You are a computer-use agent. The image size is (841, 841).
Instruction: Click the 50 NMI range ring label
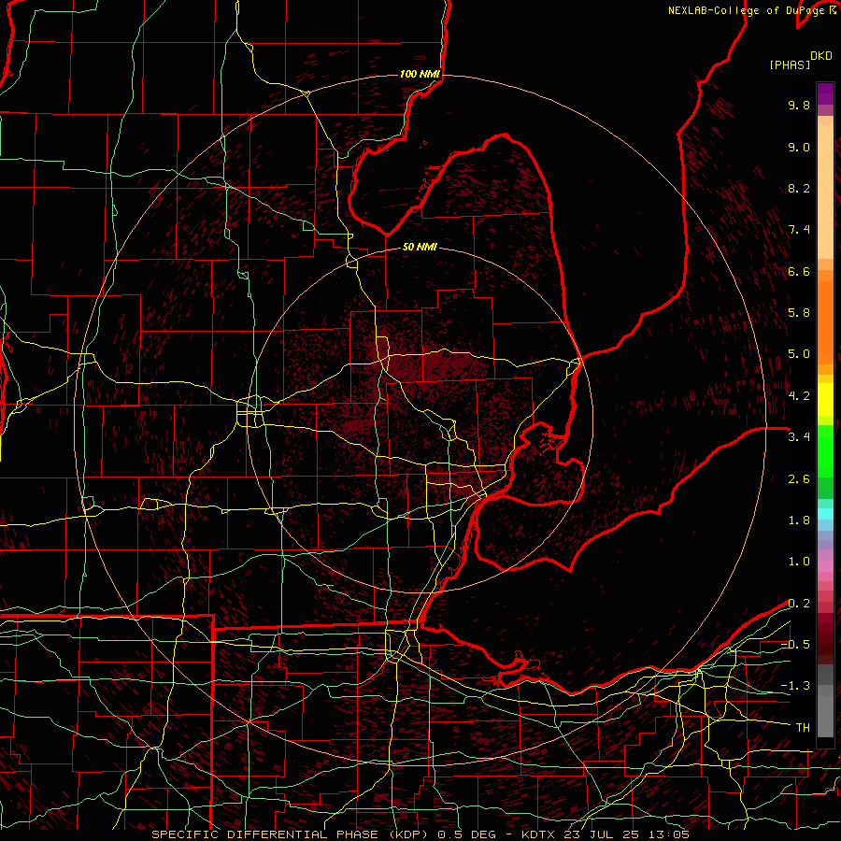click(420, 247)
